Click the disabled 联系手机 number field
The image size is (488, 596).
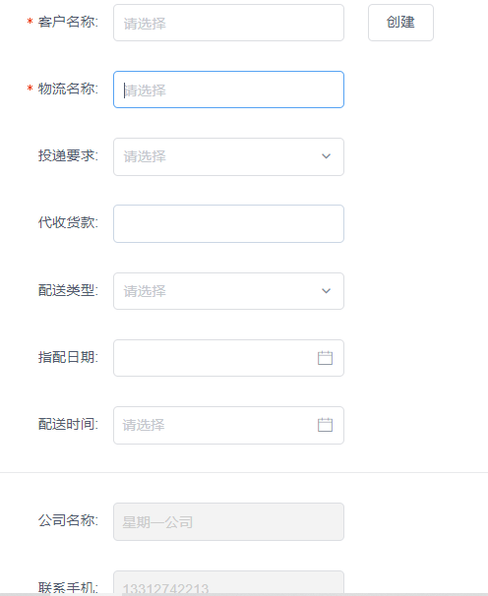pos(228,583)
